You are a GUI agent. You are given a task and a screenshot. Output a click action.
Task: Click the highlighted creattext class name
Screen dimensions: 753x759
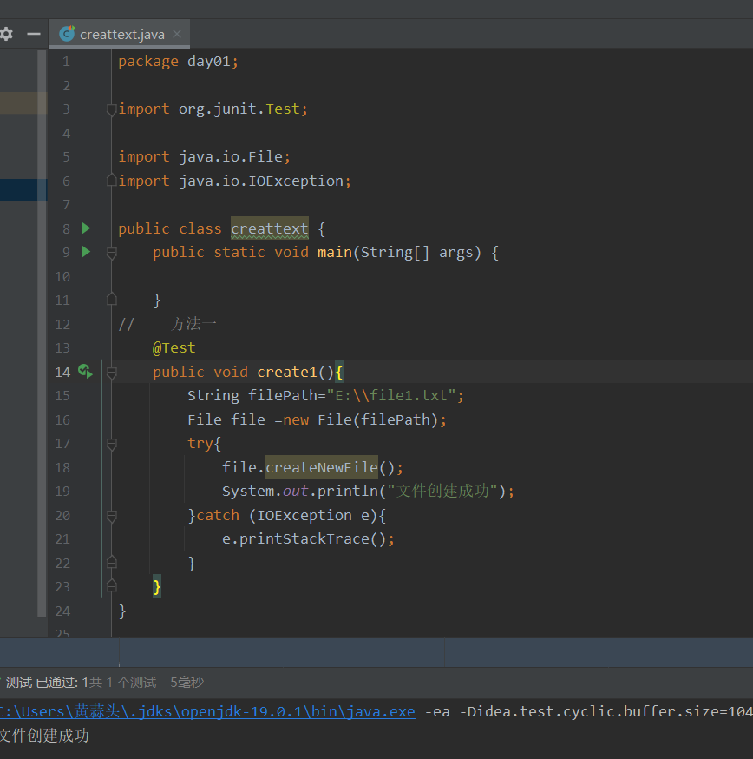[x=269, y=228]
